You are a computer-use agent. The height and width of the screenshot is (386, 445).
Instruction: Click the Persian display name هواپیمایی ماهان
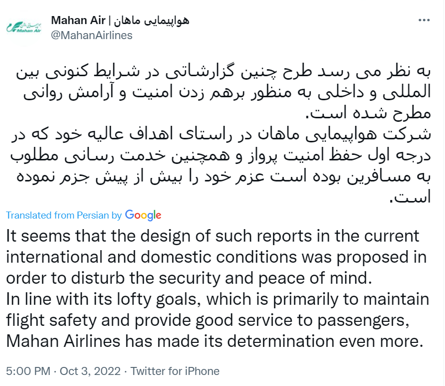point(150,21)
